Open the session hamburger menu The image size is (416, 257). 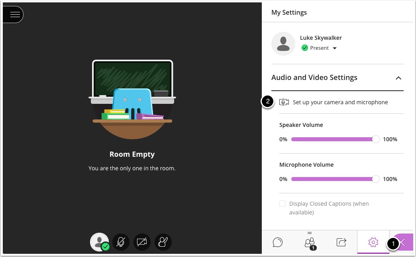coord(14,14)
